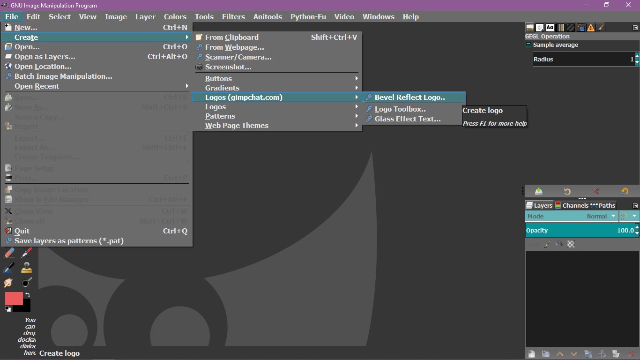Expand the Gradients submenu
The image size is (640, 360).
tap(277, 88)
